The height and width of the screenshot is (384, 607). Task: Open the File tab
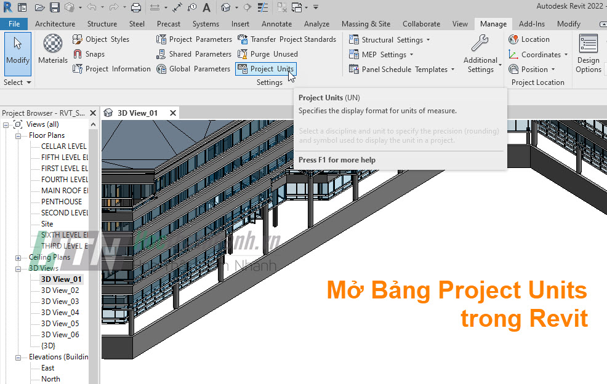[14, 23]
